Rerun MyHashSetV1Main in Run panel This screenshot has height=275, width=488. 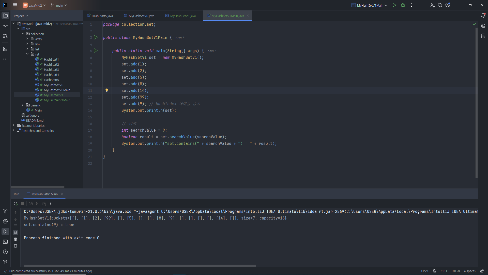point(16,203)
